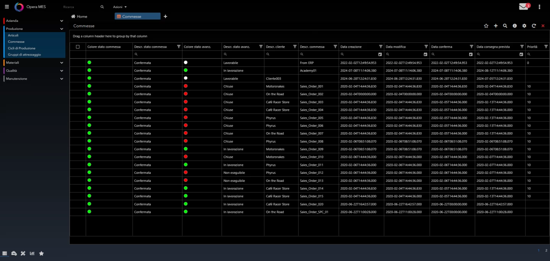This screenshot has height=261, width=550.
Task: Open favorites with bottom star icon
Action: 41,253
